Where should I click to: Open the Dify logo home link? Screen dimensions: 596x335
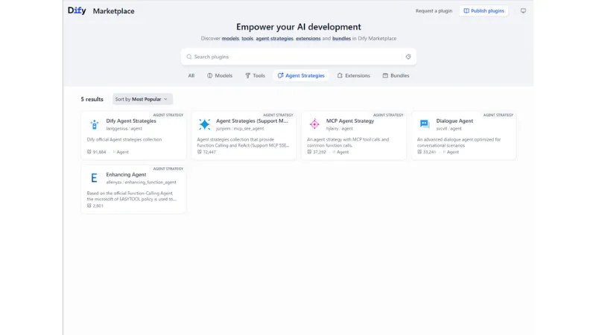(77, 10)
